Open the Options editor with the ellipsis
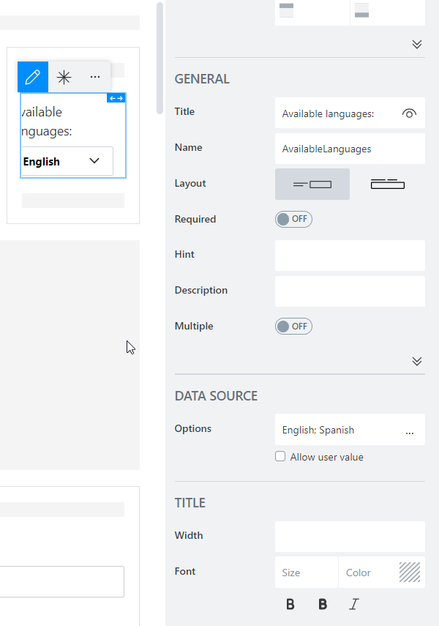The image size is (439, 626). 410,431
